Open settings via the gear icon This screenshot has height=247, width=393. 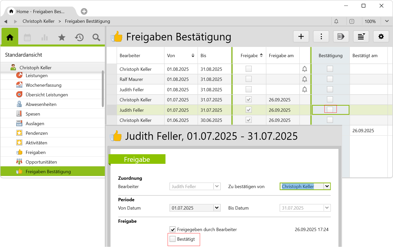(x=381, y=37)
